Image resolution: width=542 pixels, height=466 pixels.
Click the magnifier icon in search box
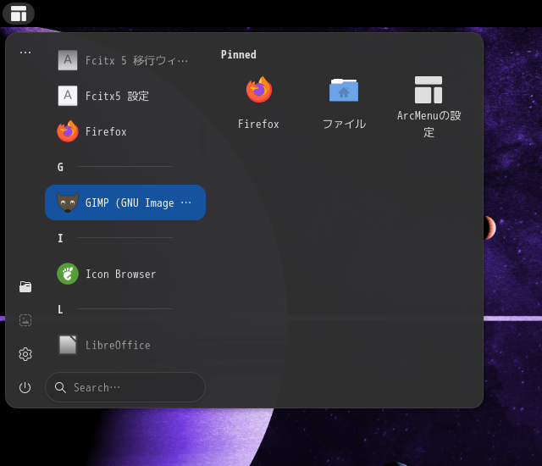pyautogui.click(x=60, y=387)
